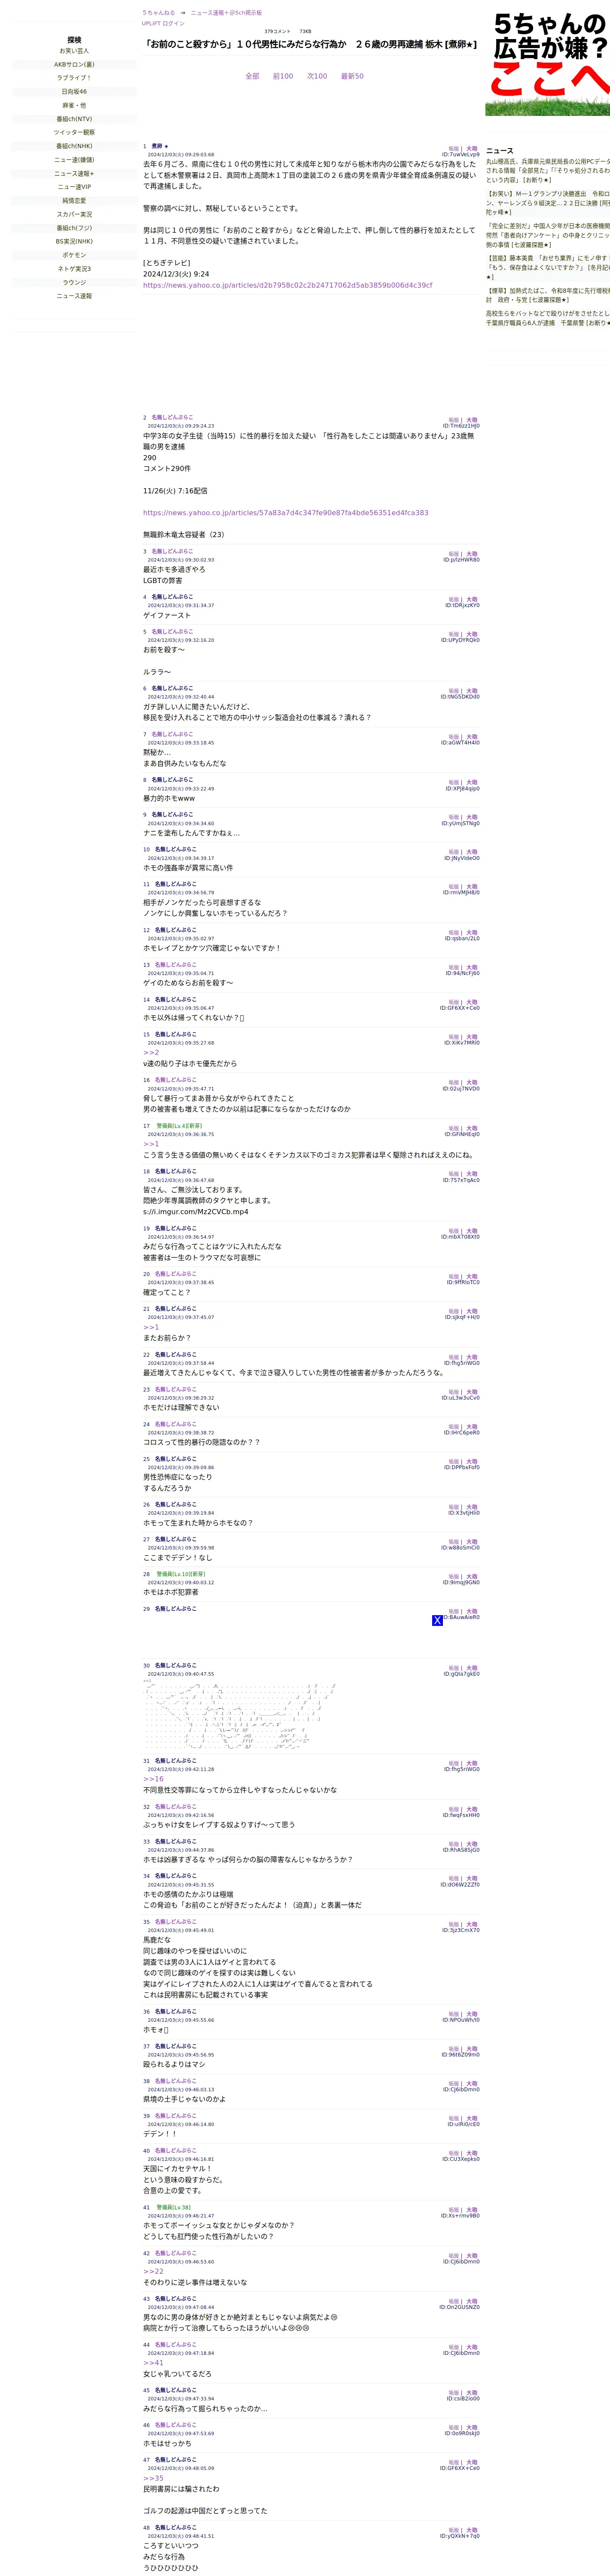The height and width of the screenshot is (2576, 610).
Task: Open ラブライブ！ board in sidebar
Action: 74,78
